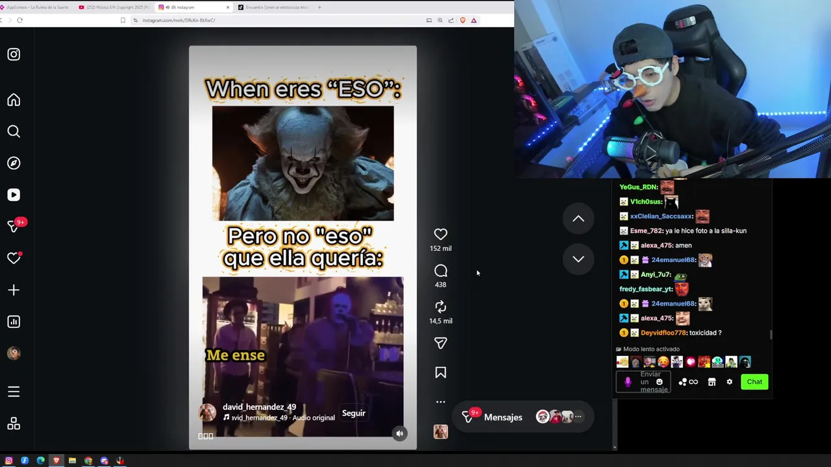Click the purple microphone in chat input

[628, 382]
